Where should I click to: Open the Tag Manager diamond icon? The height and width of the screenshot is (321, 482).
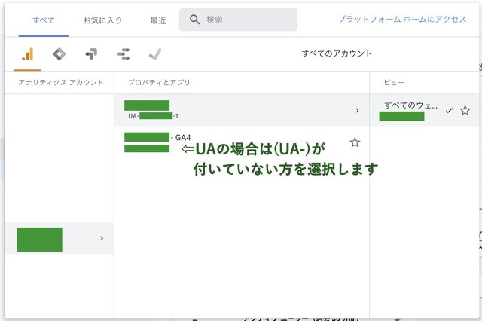[x=59, y=54]
